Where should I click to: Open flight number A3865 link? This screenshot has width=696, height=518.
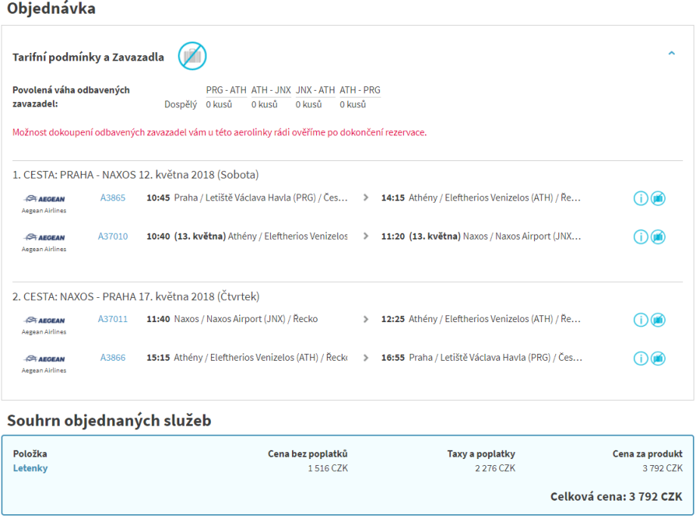click(x=113, y=198)
